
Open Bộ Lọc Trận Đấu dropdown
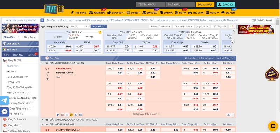[x=160, y=26]
